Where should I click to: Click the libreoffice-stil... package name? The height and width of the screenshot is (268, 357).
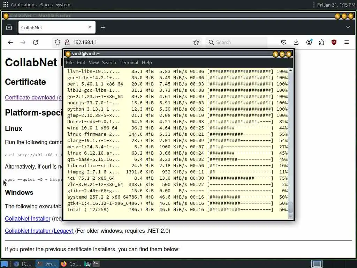[x=93, y=166]
